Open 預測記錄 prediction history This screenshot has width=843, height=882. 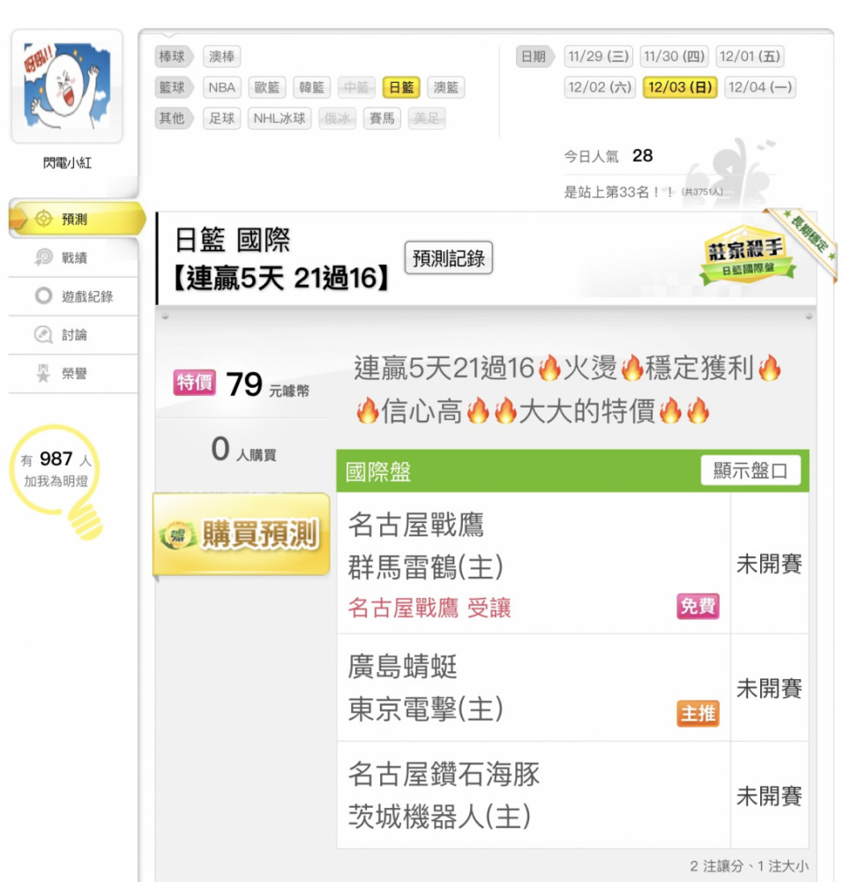coord(449,258)
